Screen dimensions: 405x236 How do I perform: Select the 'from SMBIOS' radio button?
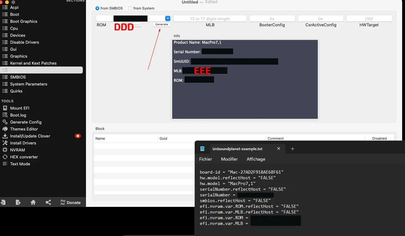click(97, 8)
